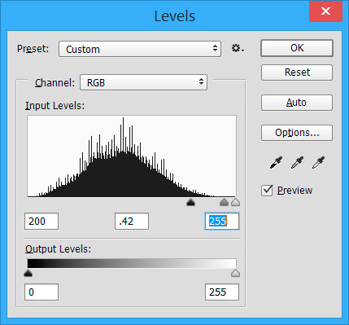The height and width of the screenshot is (325, 349).
Task: Select the black point eyedropper
Action: 276,163
